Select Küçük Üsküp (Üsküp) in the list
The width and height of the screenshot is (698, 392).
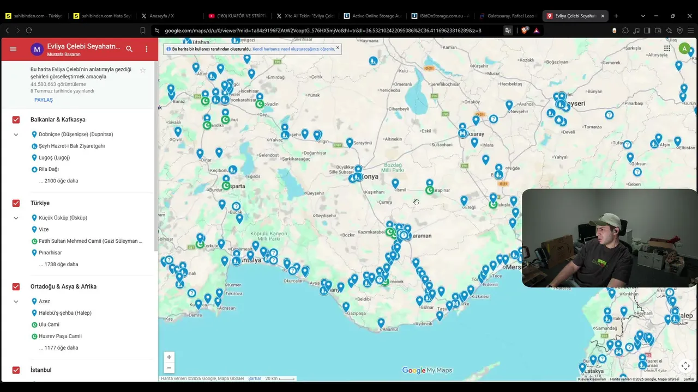tap(63, 218)
